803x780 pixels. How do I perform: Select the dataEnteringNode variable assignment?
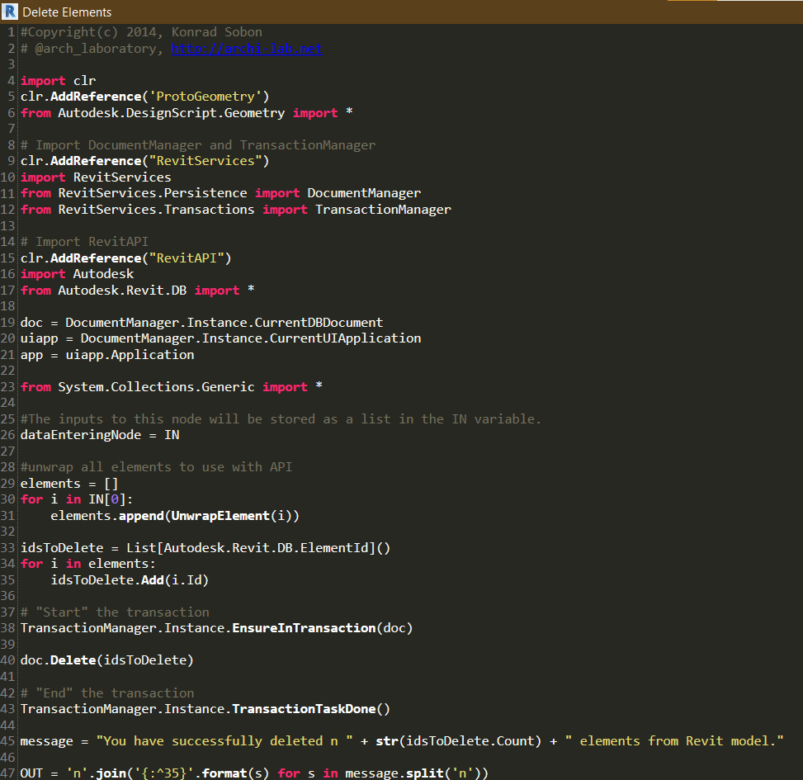point(99,434)
